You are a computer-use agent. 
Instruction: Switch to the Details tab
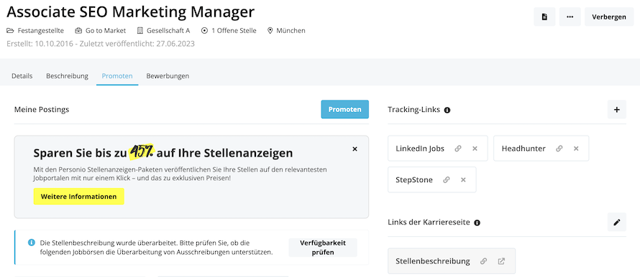point(22,76)
